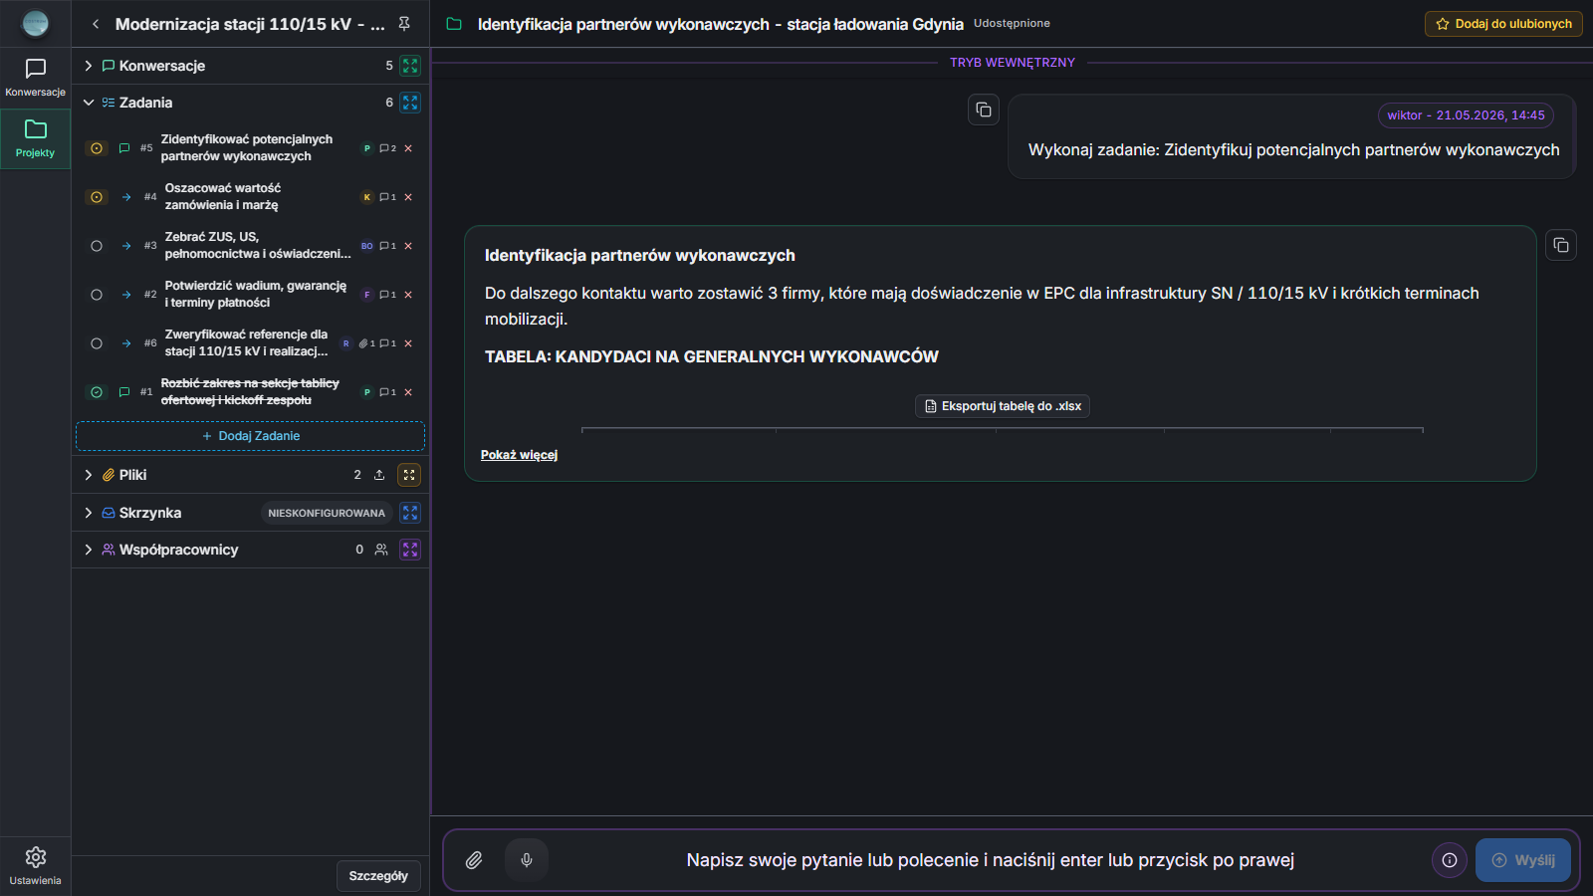Copy the user message from wiktor

coord(984,110)
